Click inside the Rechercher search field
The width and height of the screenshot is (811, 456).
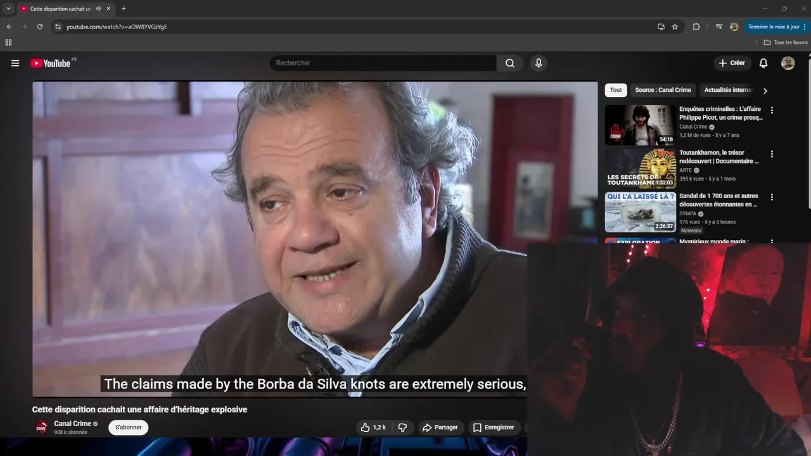pyautogui.click(x=383, y=63)
